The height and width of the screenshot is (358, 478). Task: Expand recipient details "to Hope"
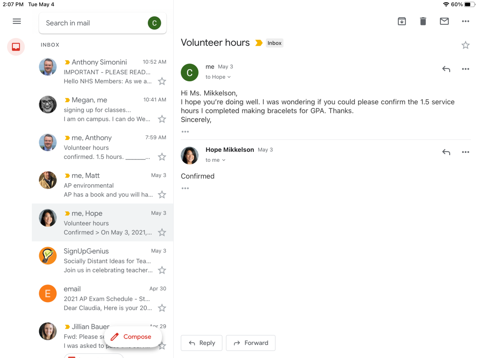[218, 77]
